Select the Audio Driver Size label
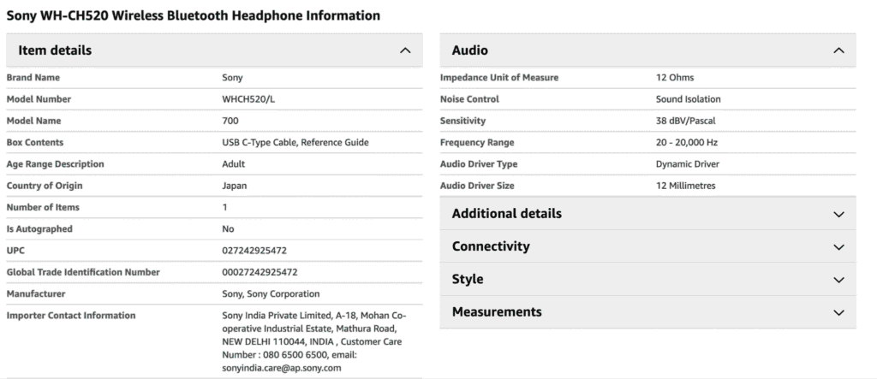The width and height of the screenshot is (877, 379). tap(476, 186)
